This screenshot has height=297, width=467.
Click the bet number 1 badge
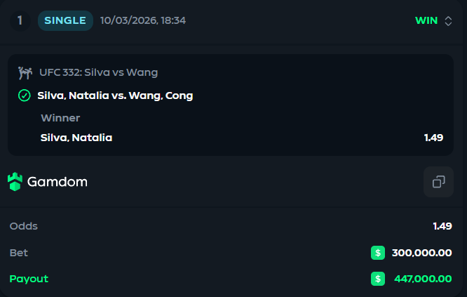point(20,20)
